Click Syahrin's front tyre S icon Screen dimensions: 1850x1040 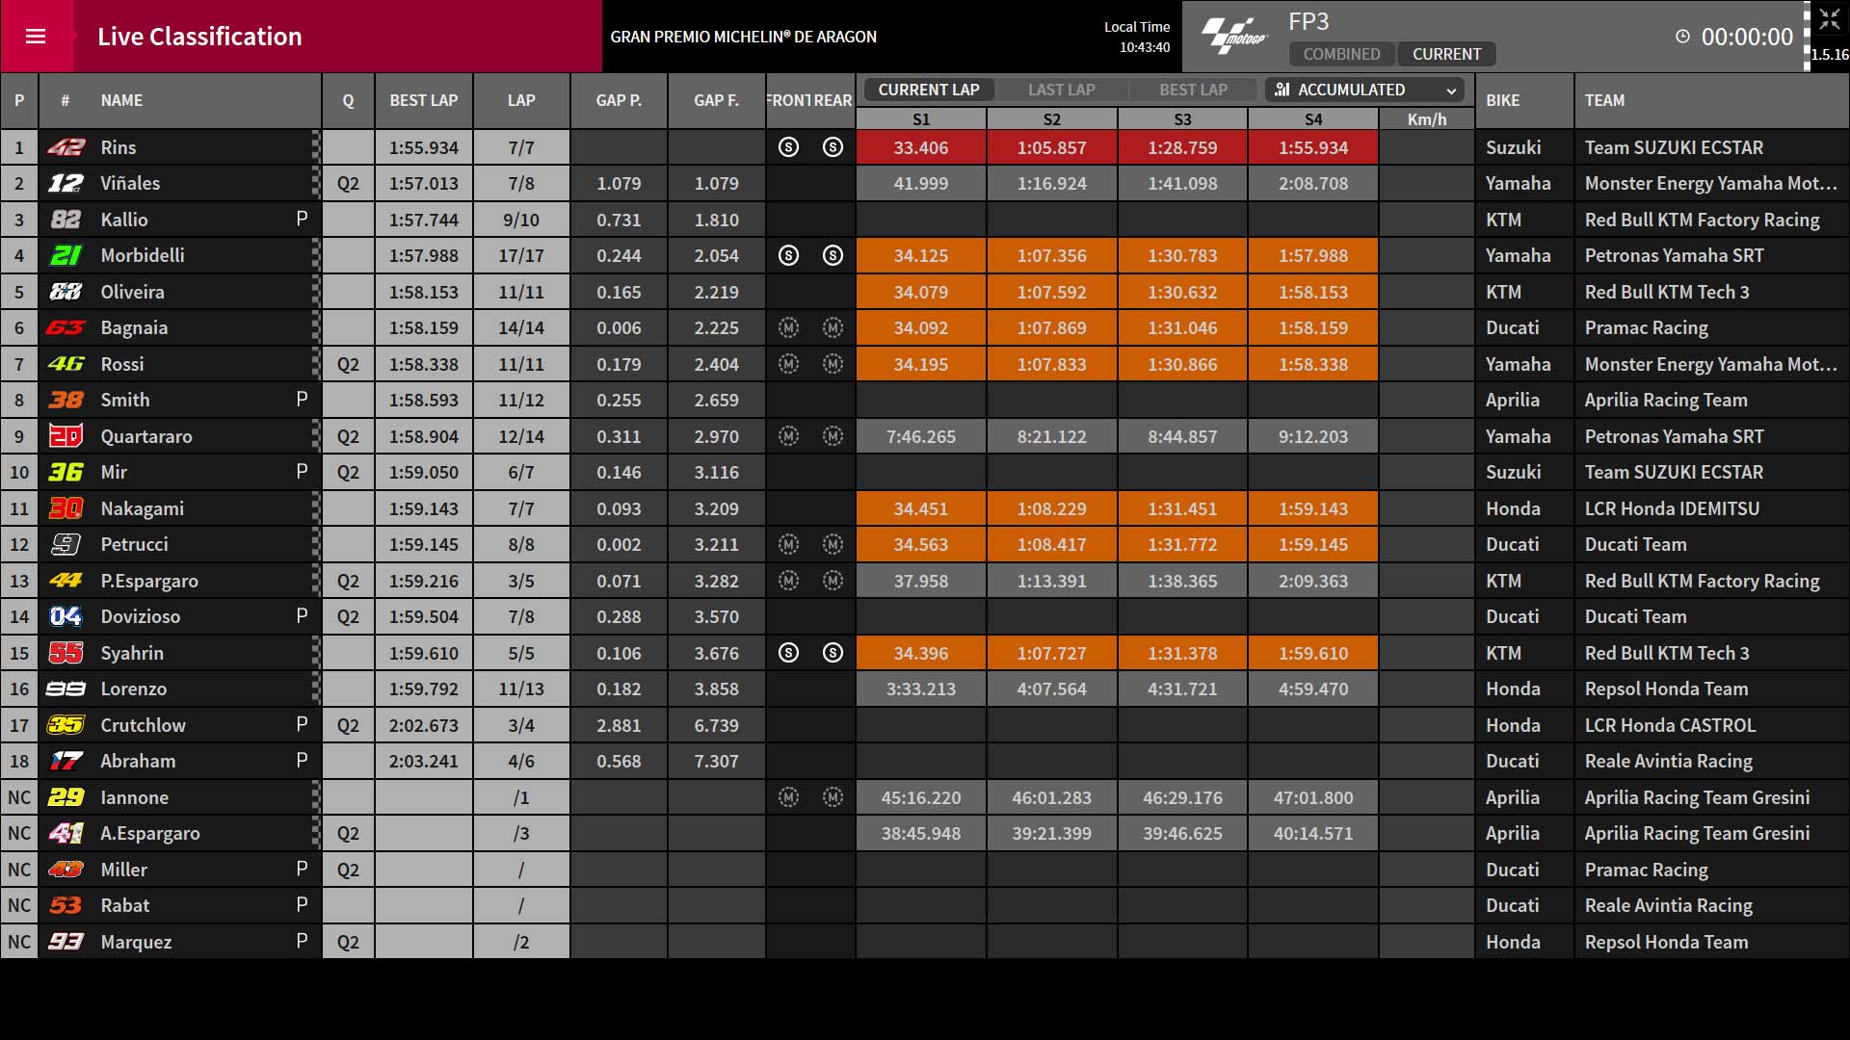pos(788,653)
